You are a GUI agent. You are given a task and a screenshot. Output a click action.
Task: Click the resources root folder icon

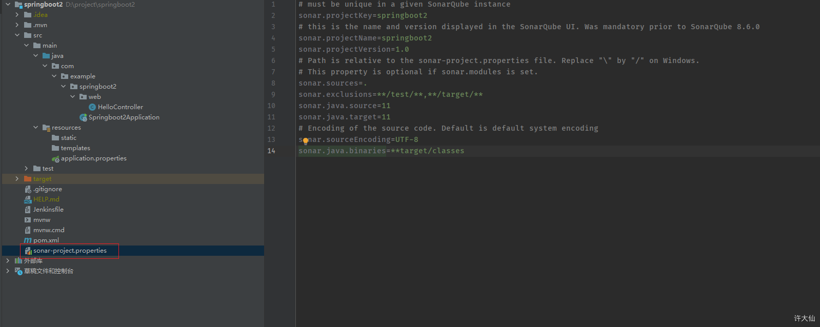click(x=46, y=128)
